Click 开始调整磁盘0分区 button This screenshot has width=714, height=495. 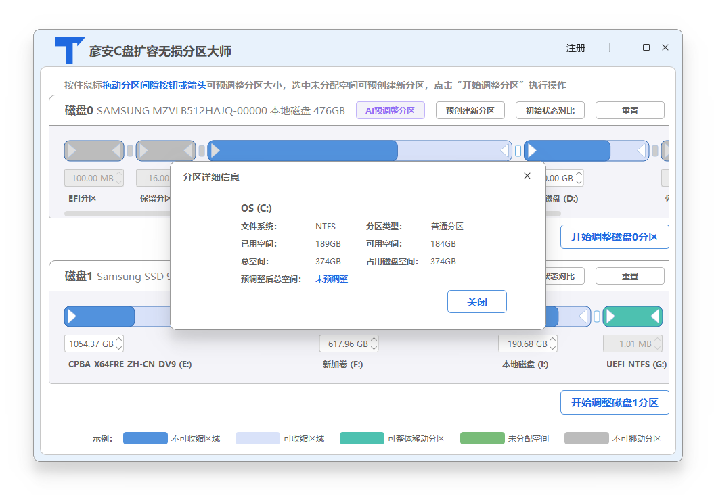point(615,237)
